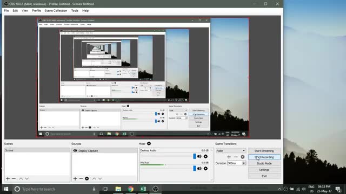The image size is (346, 194).
Task: Open scene transition properties gear icon
Action: point(243,157)
